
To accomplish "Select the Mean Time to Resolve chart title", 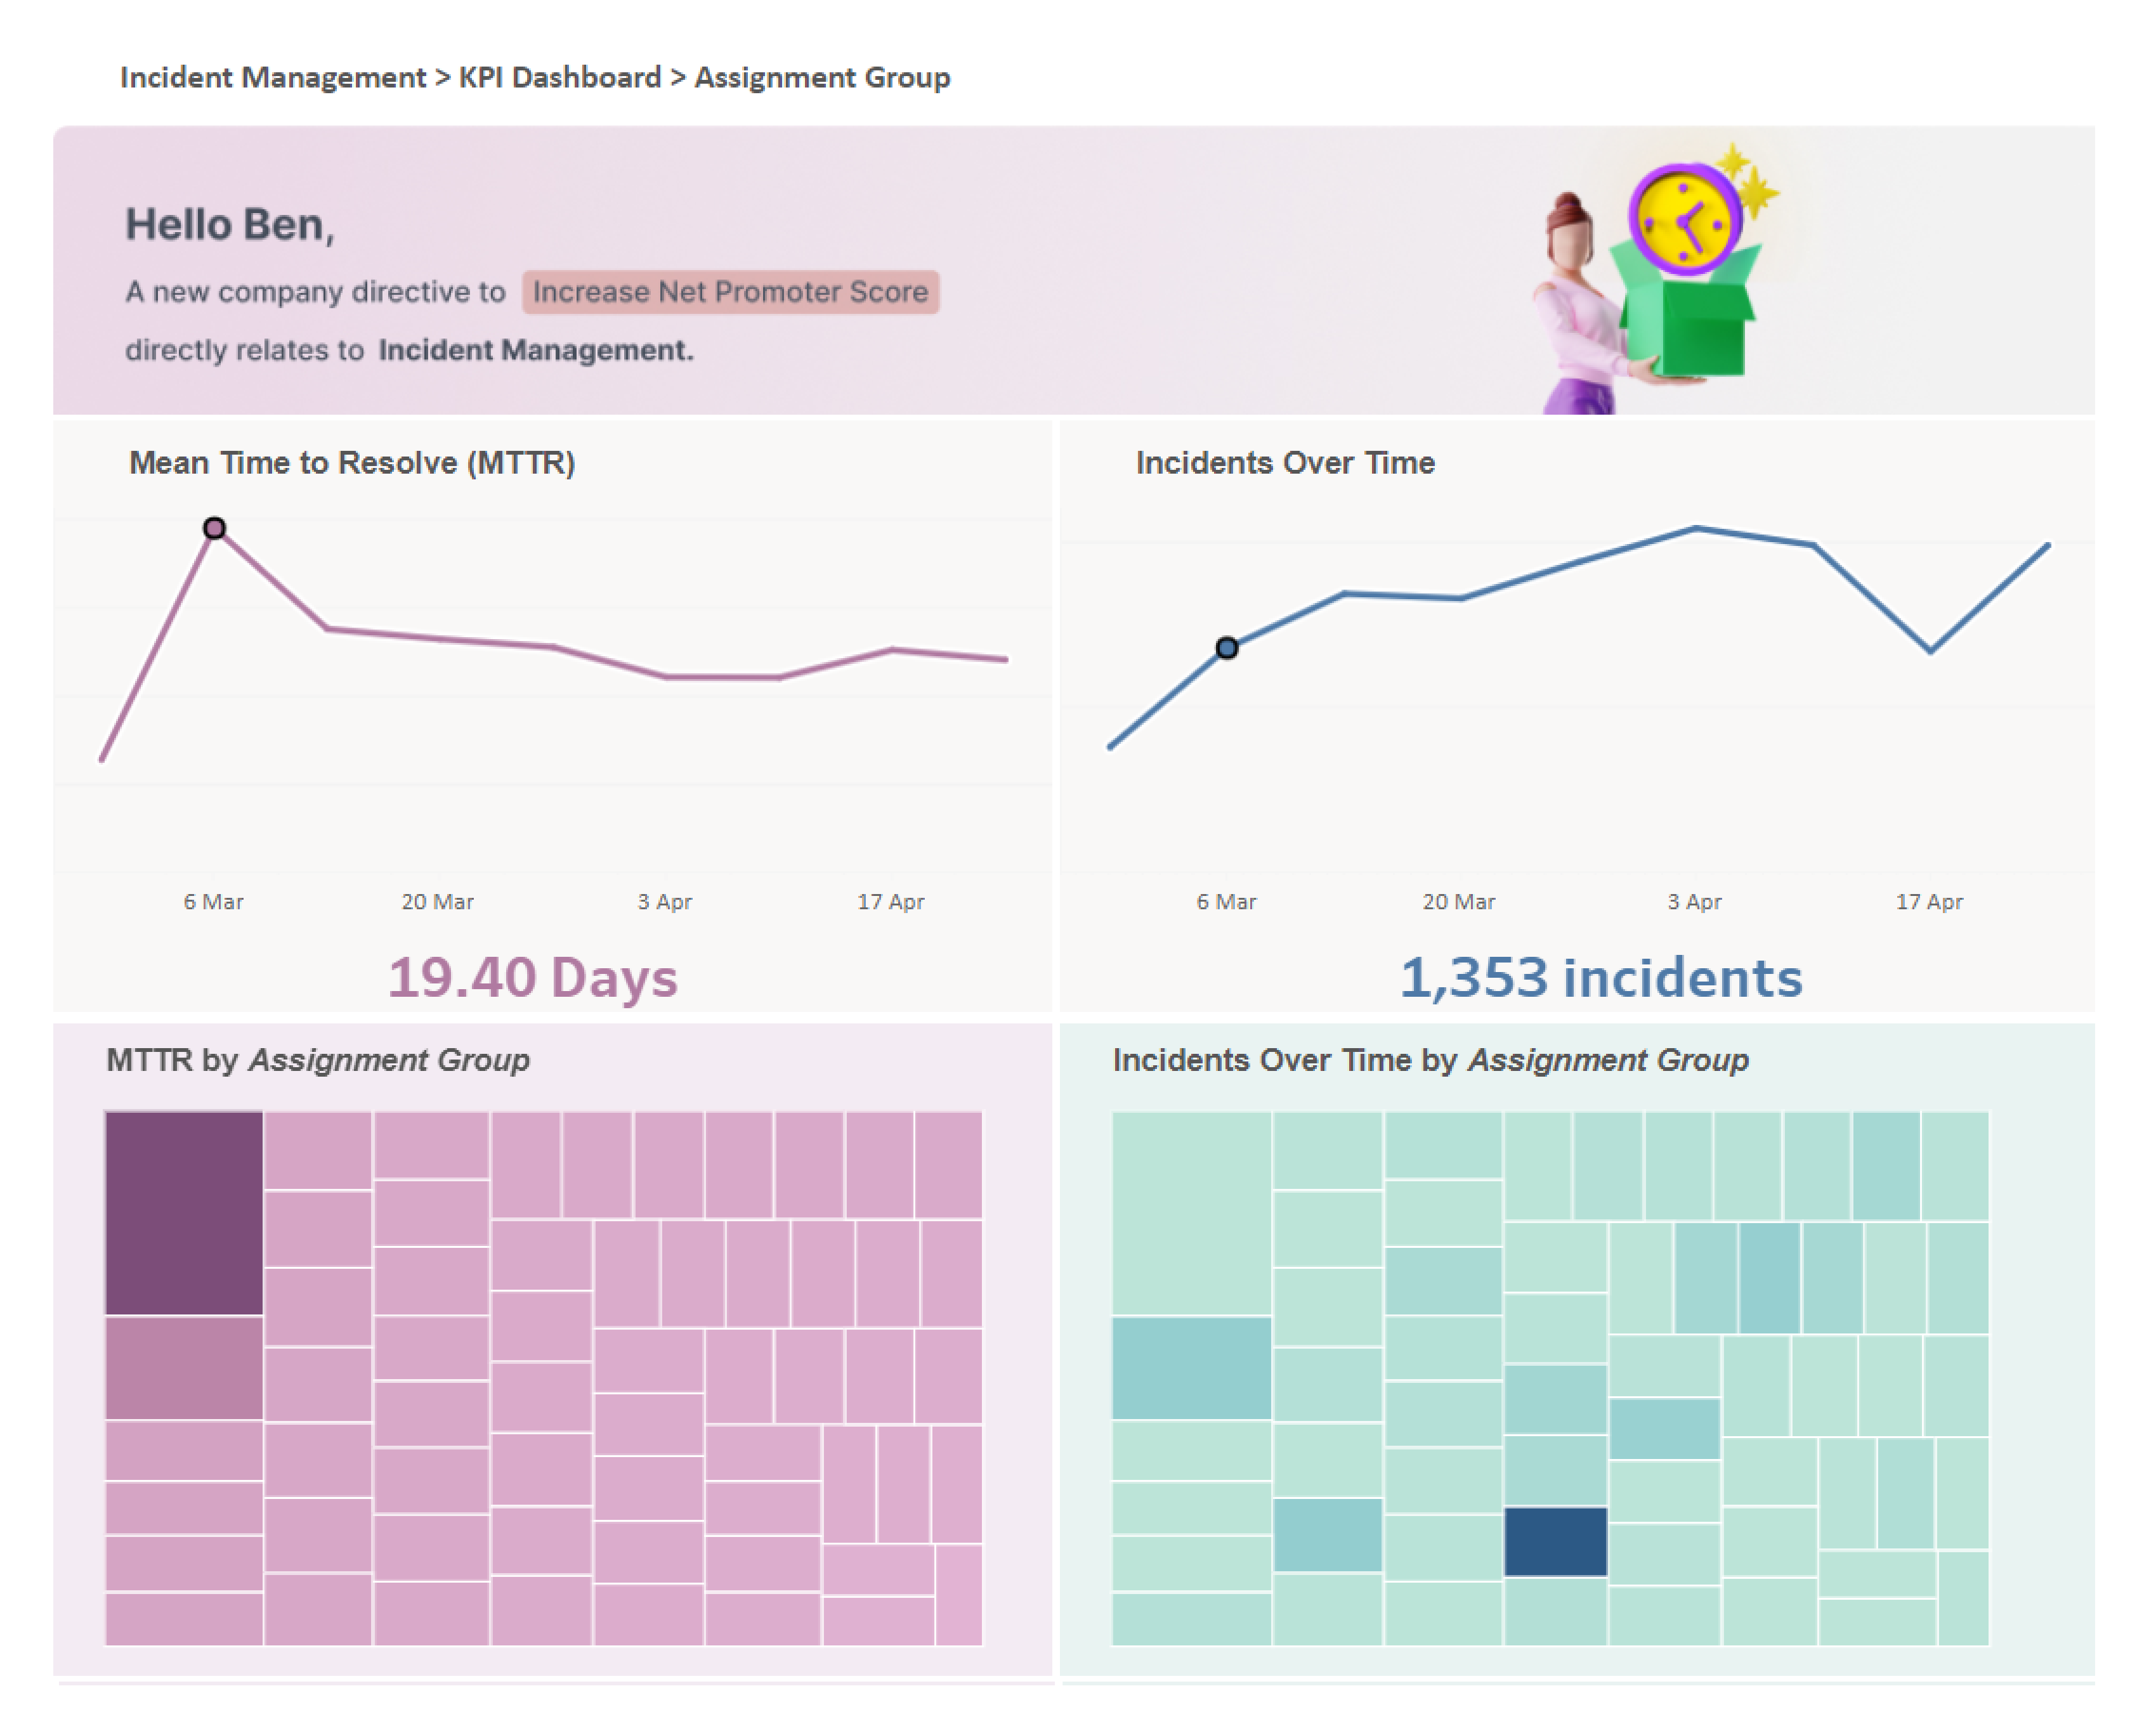I will [x=352, y=462].
